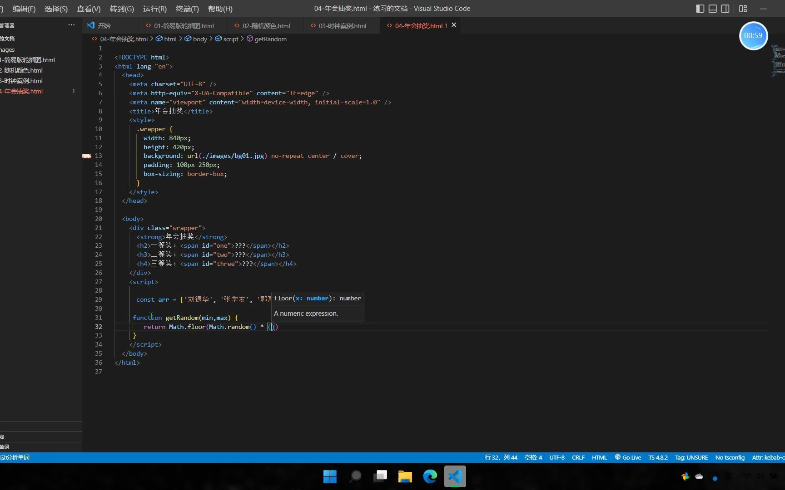Screen dimensions: 785x490
Task: Change indentation 空格: 4
Action: point(533,457)
